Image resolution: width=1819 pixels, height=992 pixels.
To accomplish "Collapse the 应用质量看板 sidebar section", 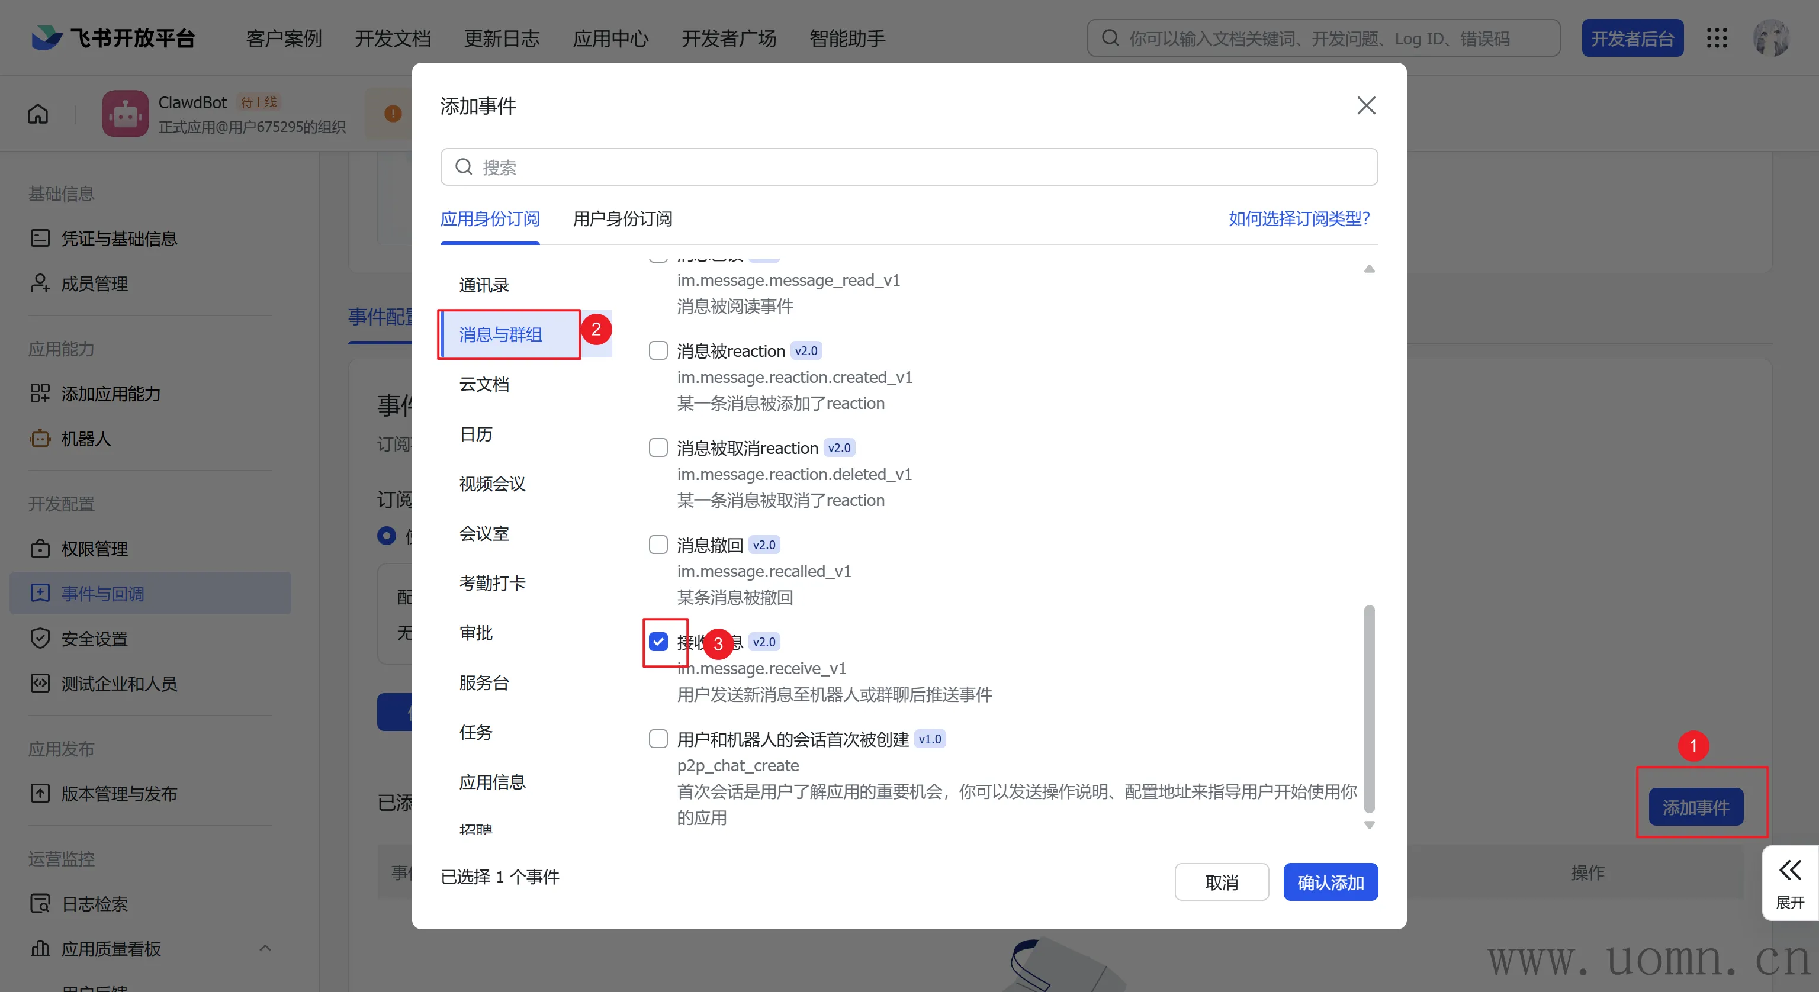I will click(265, 948).
